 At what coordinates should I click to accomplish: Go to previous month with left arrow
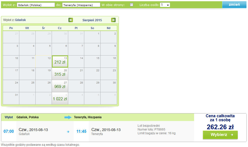coord(71,20)
